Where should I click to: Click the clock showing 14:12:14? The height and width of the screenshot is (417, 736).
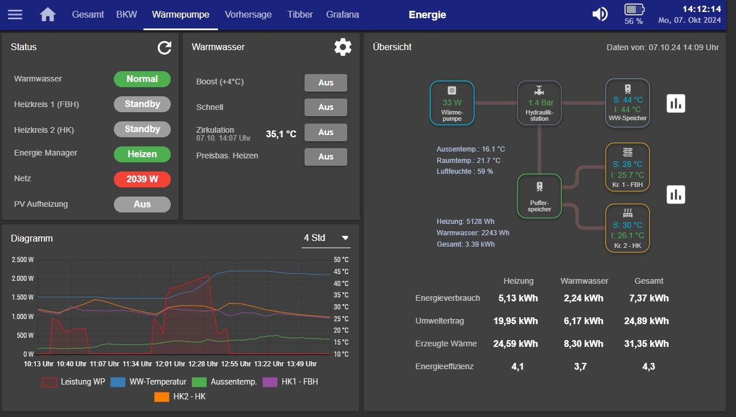click(x=701, y=9)
